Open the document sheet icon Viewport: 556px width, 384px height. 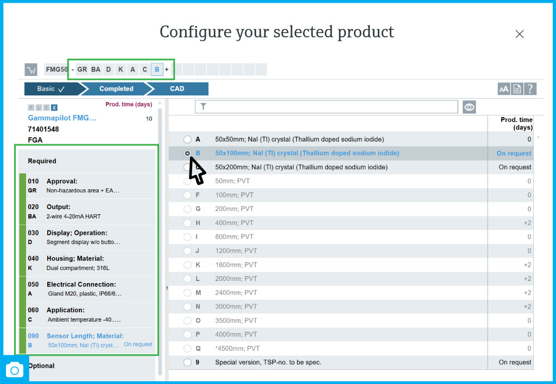tap(517, 89)
